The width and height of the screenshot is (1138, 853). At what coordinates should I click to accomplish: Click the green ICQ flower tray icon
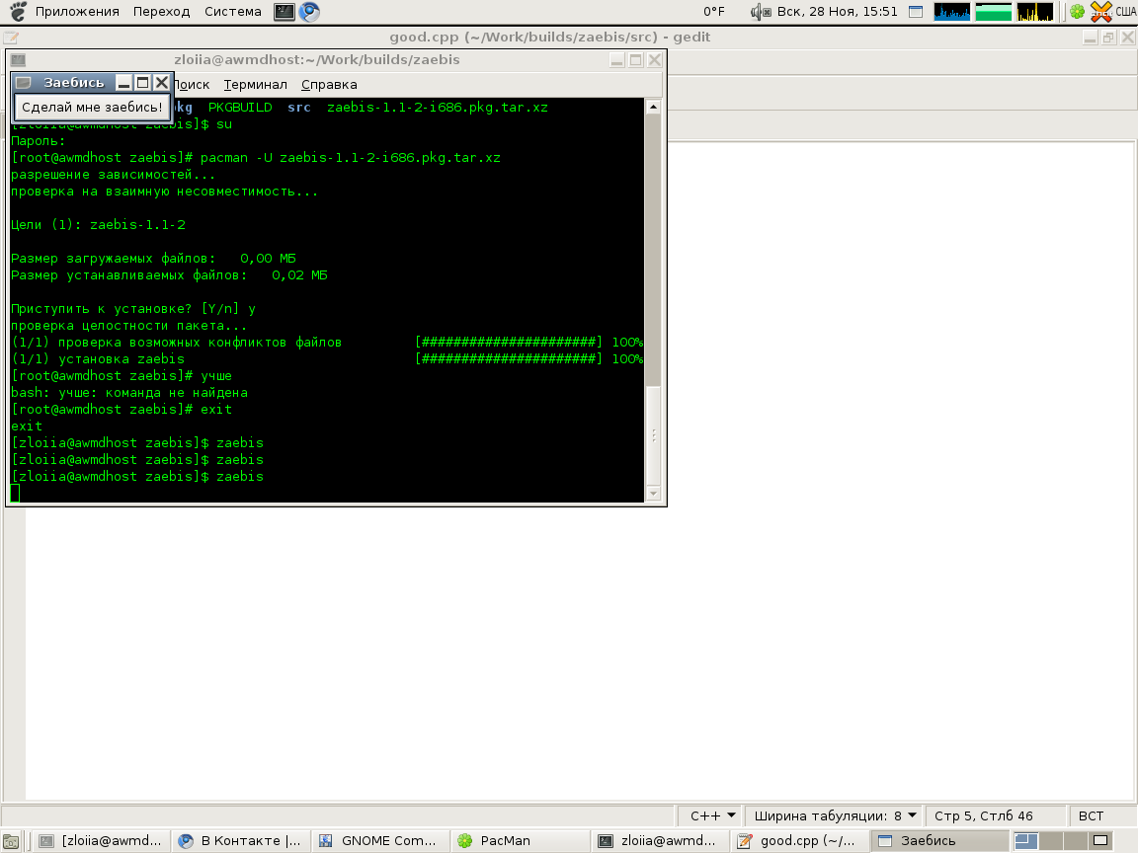(1077, 12)
